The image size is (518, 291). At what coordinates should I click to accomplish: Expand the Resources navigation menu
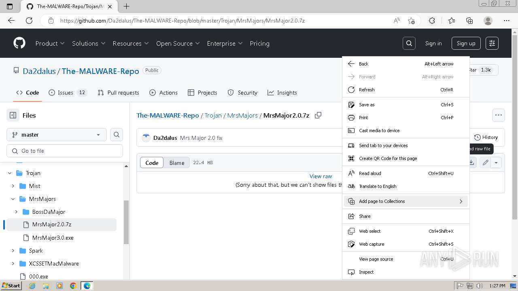(x=131, y=43)
